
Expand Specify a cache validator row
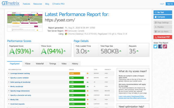pyautogui.click(x=20, y=78)
